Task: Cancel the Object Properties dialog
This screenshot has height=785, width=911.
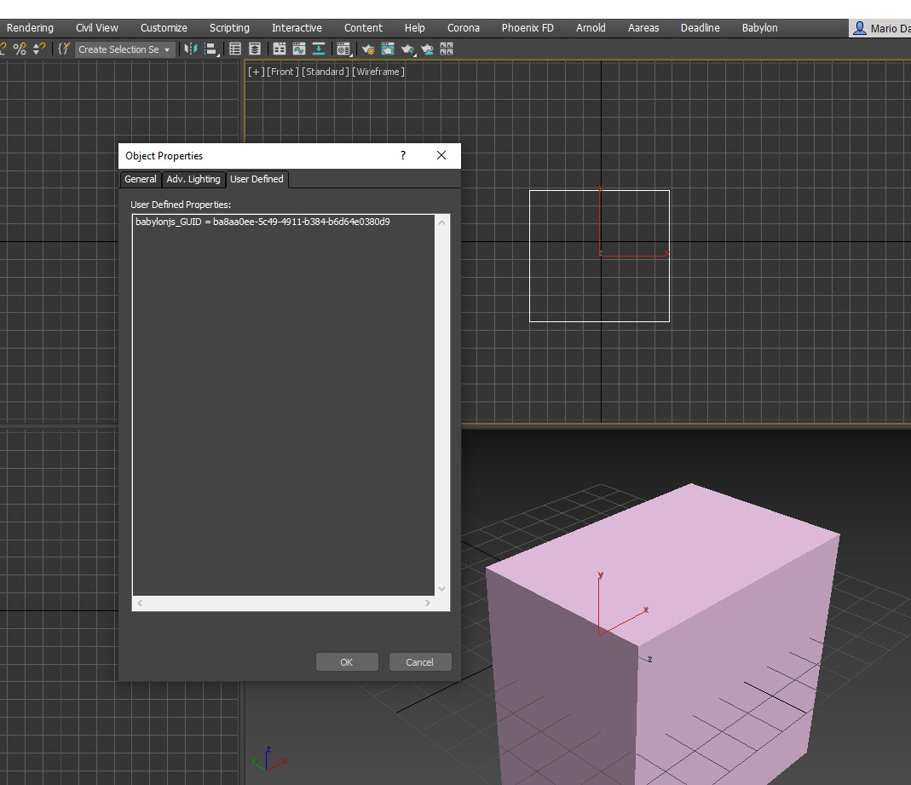Action: (419, 662)
